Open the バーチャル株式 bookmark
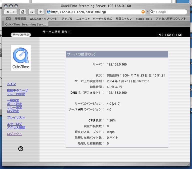 click(x=102, y=19)
